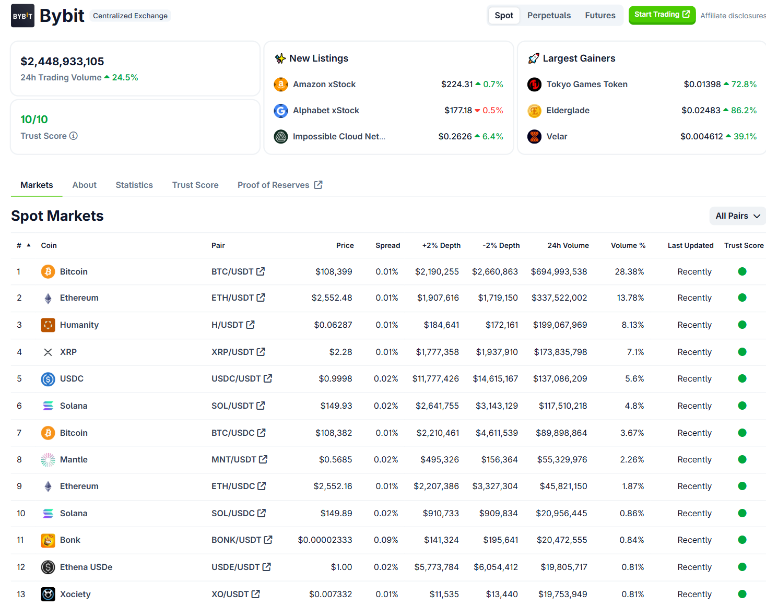
Task: Click the Tokyo Games Token icon
Action: (x=534, y=84)
